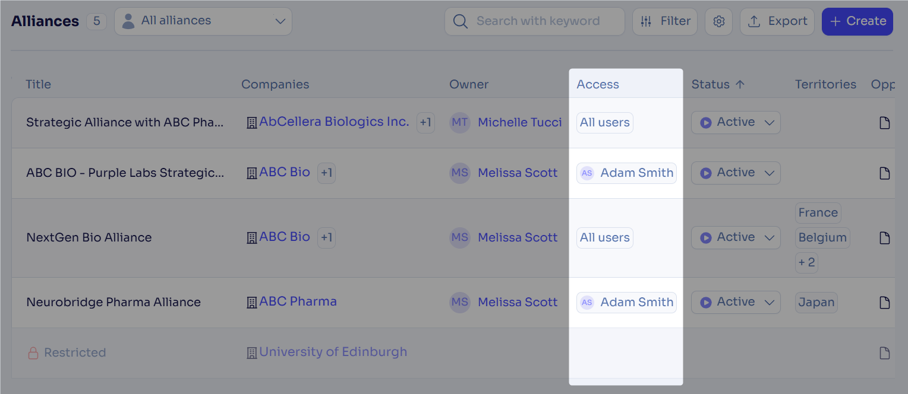Viewport: 908px width, 394px height.
Task: Expand Active status dropdown for Neurobridge Pharma Alliance
Action: [x=736, y=302]
